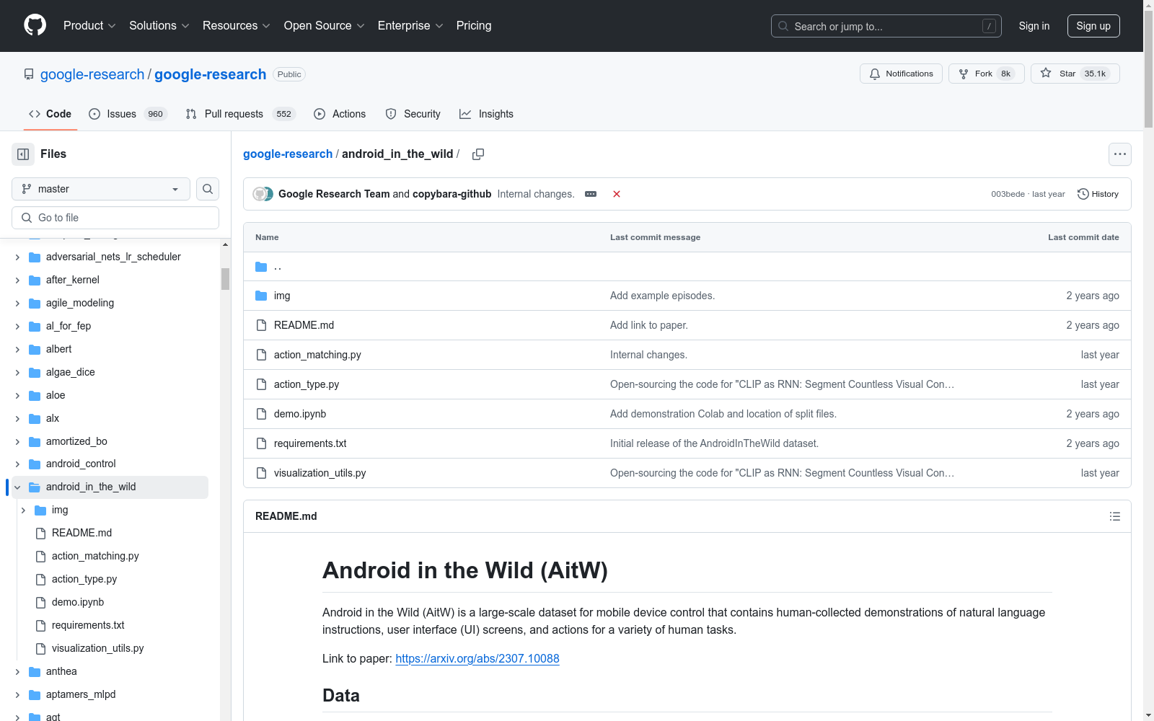Go to the Pricing page

(x=474, y=25)
